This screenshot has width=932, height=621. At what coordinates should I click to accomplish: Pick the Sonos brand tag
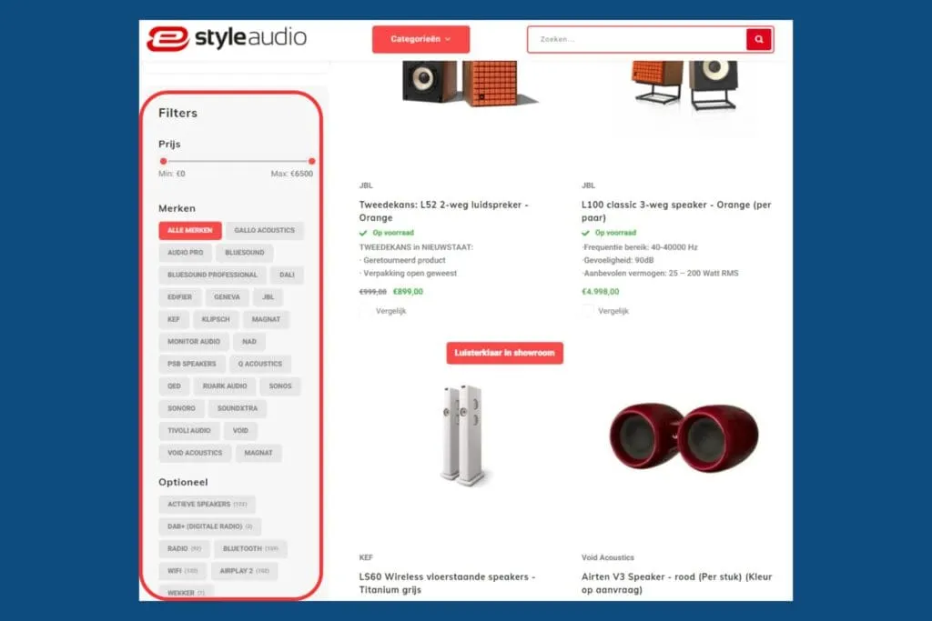[280, 386]
